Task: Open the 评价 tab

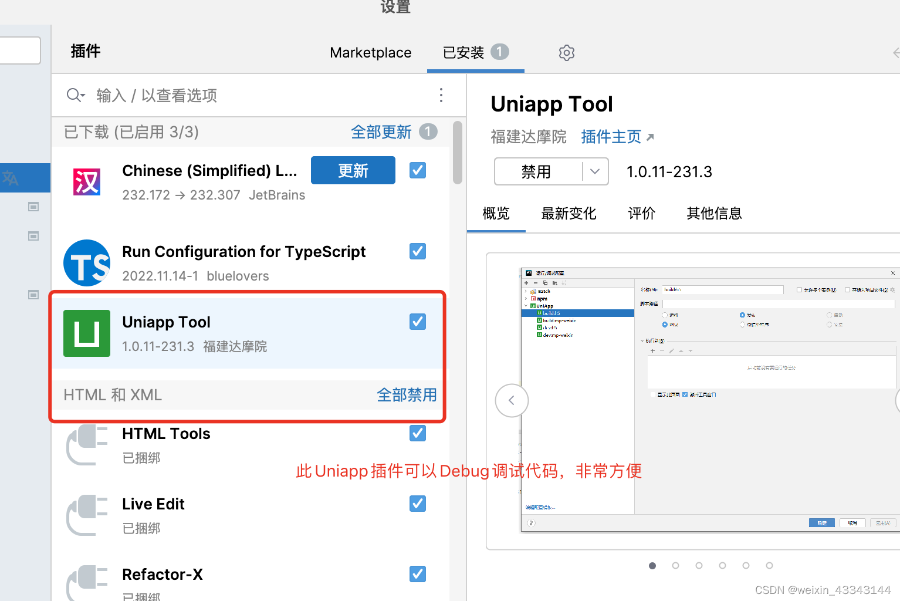Action: point(642,213)
